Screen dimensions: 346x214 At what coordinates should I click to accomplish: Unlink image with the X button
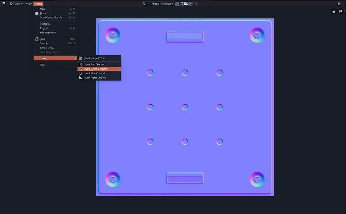pos(190,4)
